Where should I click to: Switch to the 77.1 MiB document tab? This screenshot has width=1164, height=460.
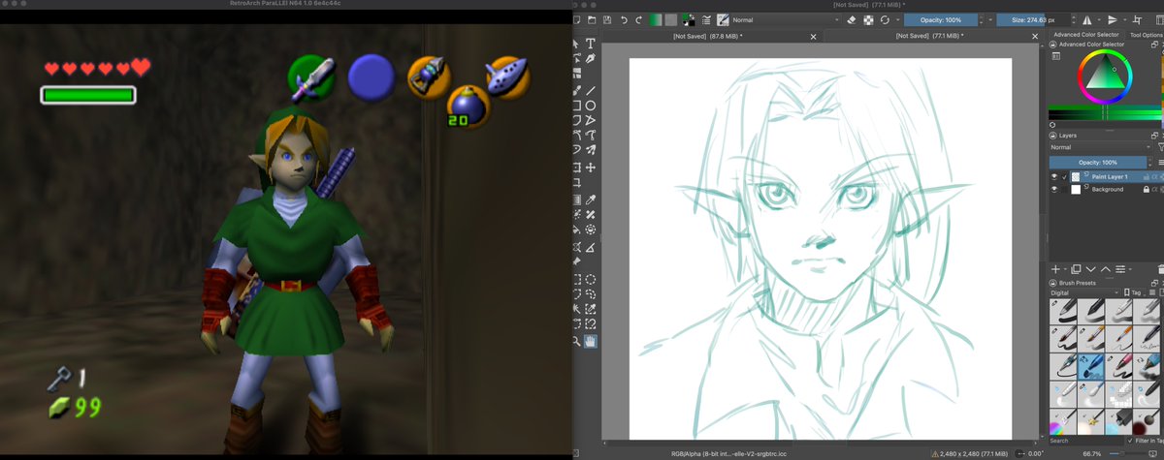(929, 36)
